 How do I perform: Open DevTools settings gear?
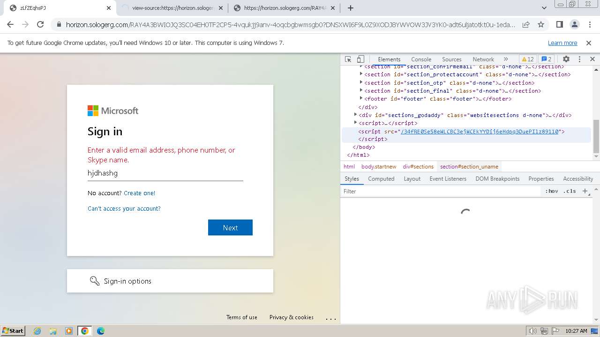pyautogui.click(x=566, y=59)
